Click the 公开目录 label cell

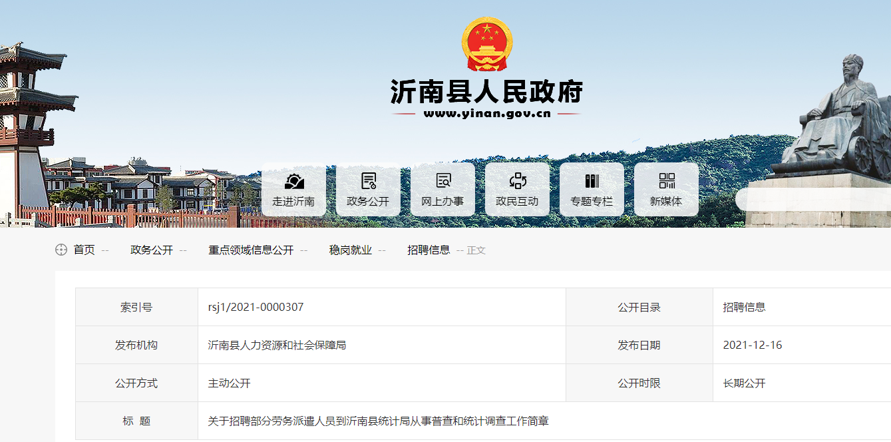639,307
